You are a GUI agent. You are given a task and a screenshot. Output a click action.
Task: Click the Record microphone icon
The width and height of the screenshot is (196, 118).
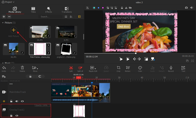point(171,68)
